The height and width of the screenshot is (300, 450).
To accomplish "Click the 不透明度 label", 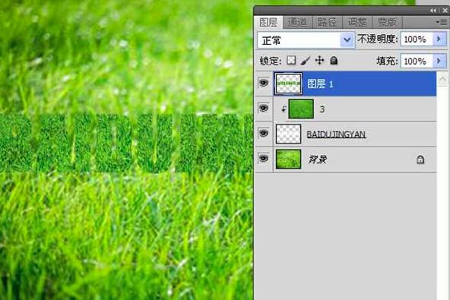I will click(377, 39).
